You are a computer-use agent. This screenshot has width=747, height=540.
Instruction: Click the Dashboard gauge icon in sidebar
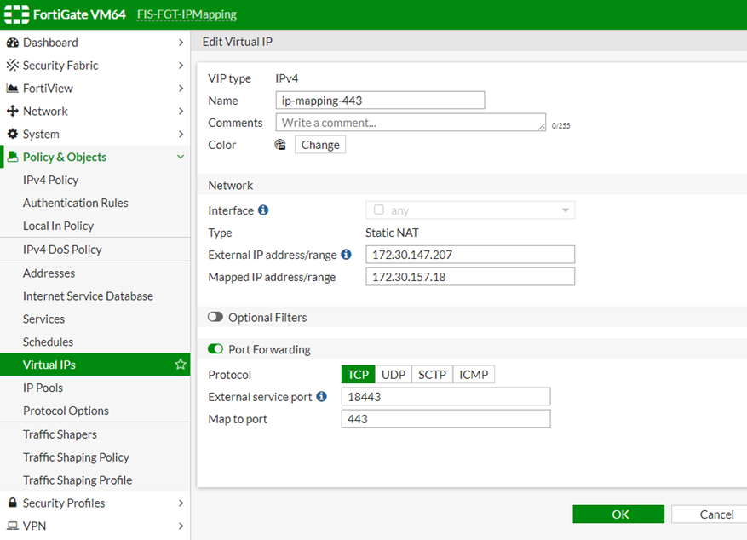point(13,43)
